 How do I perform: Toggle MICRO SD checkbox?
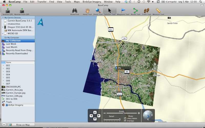coord(5,34)
